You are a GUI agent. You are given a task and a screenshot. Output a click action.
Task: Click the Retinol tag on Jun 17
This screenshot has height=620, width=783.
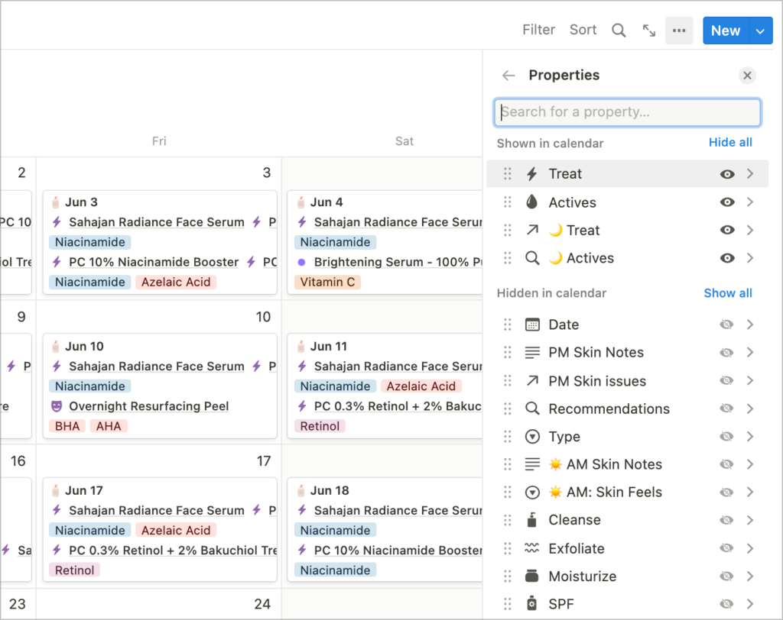pyautogui.click(x=74, y=570)
